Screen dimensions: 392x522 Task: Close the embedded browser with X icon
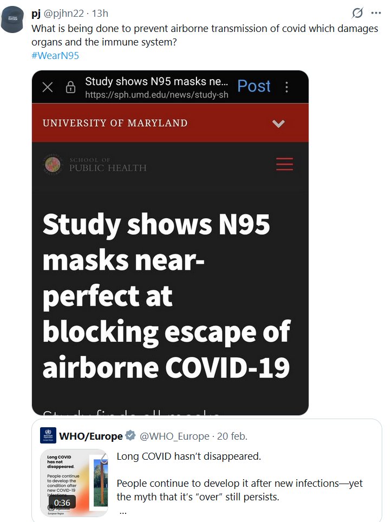[x=48, y=87]
